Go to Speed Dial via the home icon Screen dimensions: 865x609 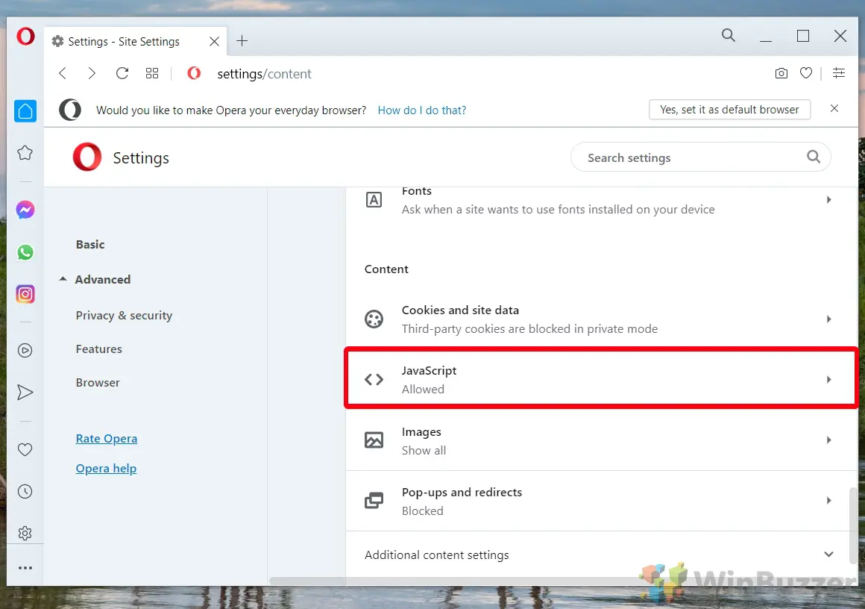[25, 110]
